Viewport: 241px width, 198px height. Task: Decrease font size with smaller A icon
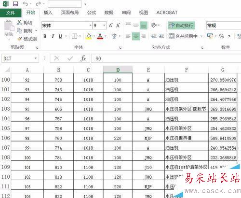118,26
